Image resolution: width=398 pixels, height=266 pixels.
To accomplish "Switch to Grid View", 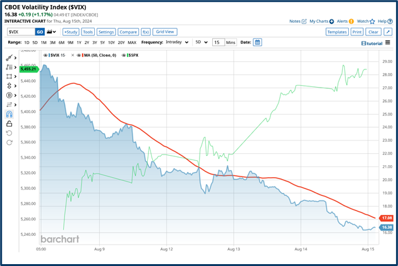I will (165, 32).
